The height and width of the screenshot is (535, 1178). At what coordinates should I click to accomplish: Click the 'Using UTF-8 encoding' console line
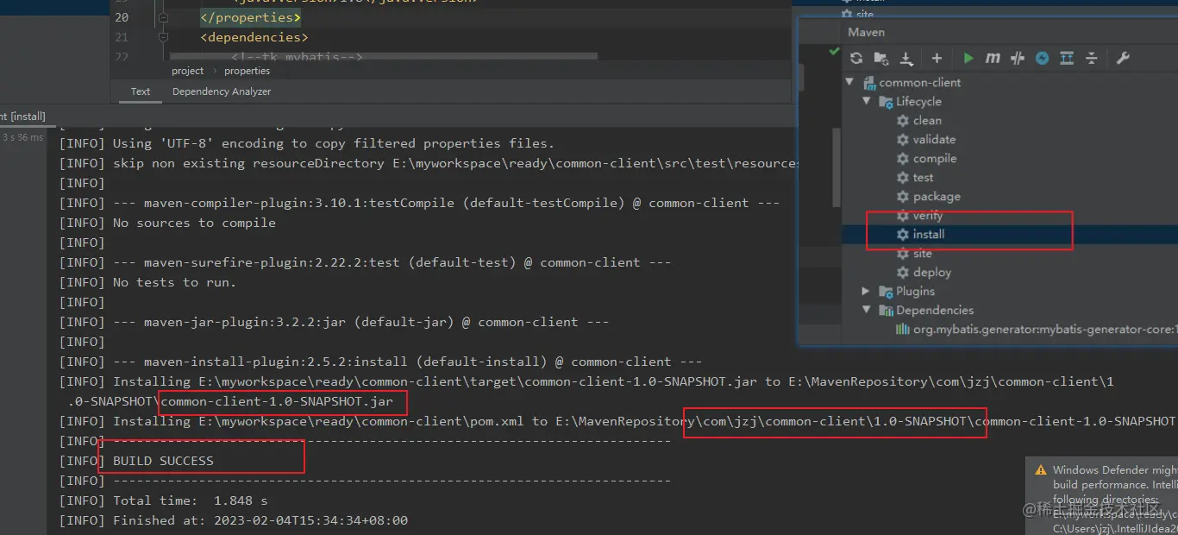pyautogui.click(x=307, y=143)
